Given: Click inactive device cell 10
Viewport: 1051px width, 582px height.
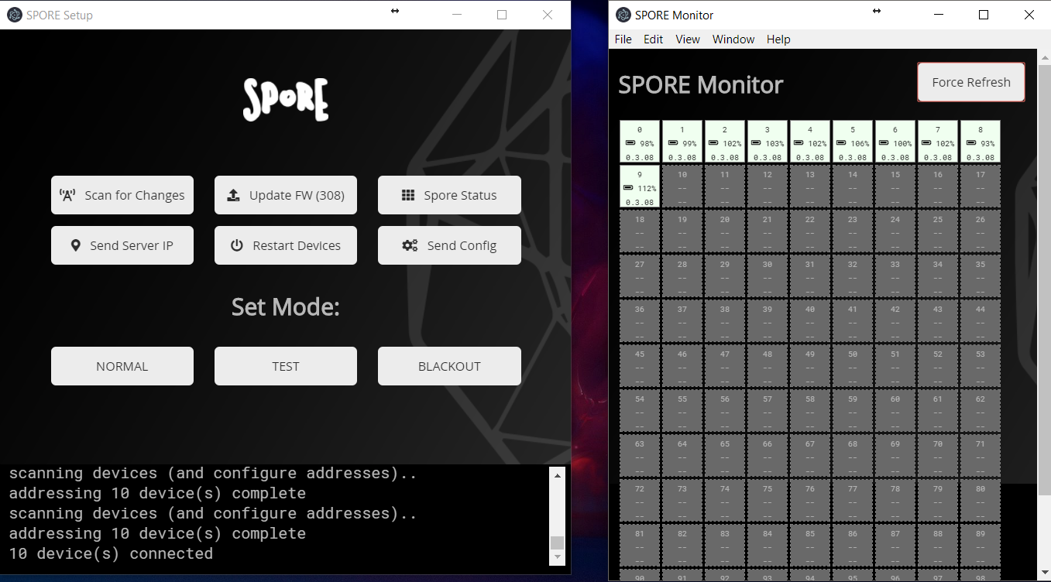Looking at the screenshot, I should (x=682, y=187).
